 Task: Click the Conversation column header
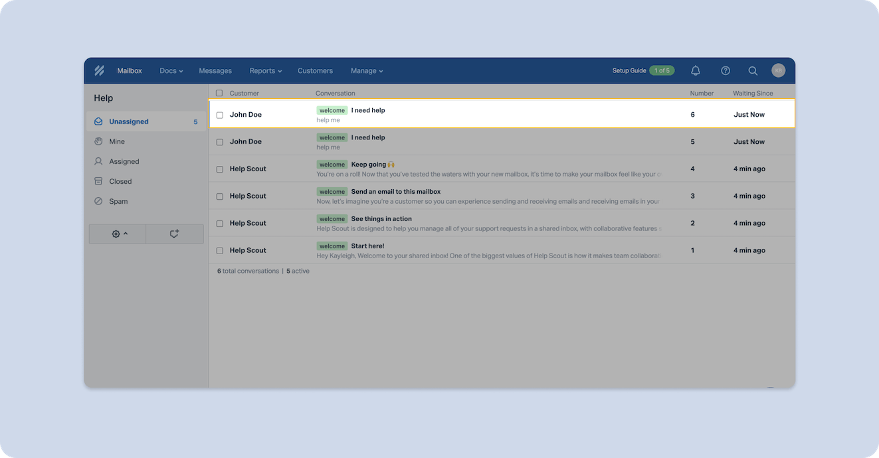pyautogui.click(x=336, y=93)
